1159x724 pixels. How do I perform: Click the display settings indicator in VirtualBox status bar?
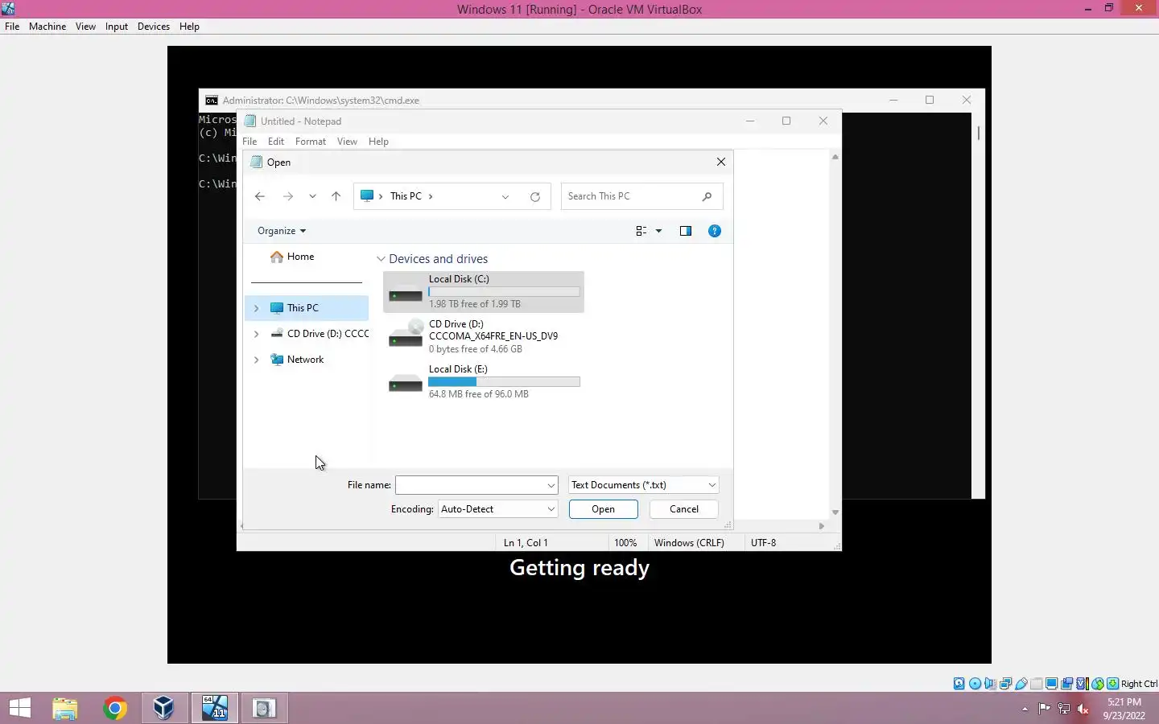pos(1051,684)
